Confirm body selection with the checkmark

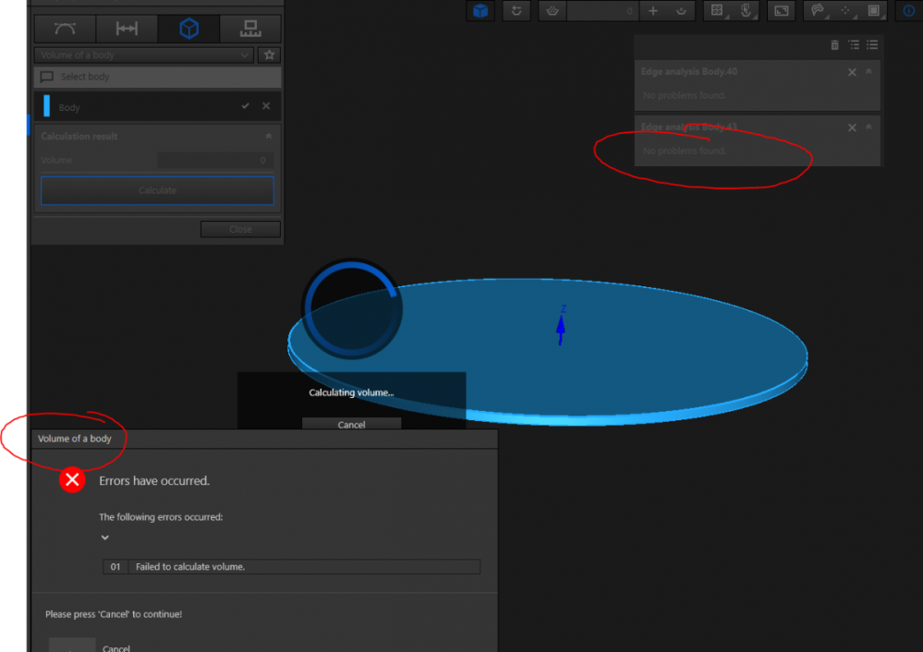click(246, 106)
